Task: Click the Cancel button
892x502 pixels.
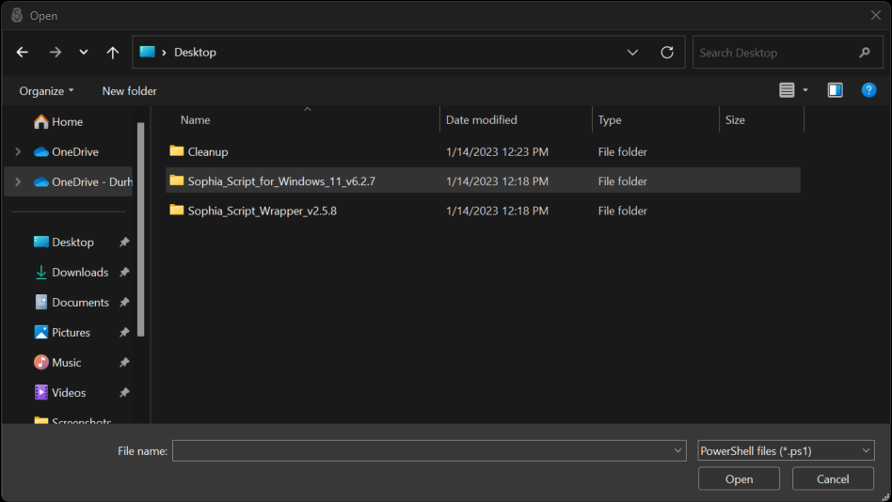Action: pos(833,478)
